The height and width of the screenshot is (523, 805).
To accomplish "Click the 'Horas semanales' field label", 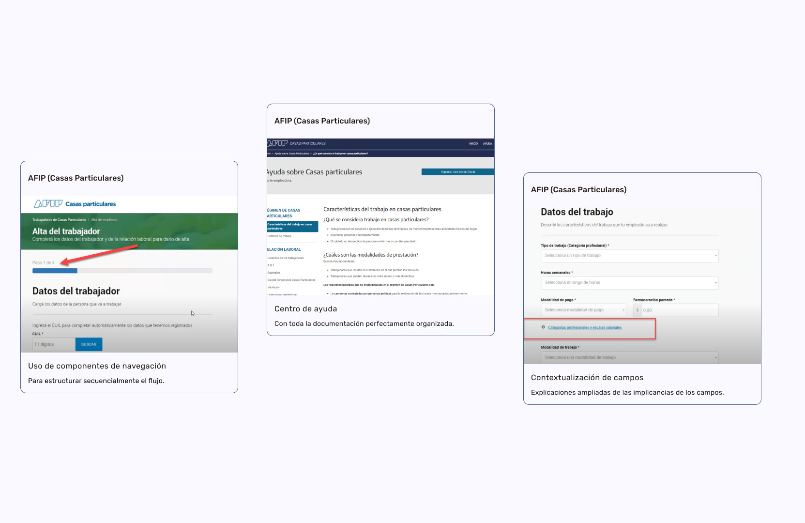I will click(557, 273).
